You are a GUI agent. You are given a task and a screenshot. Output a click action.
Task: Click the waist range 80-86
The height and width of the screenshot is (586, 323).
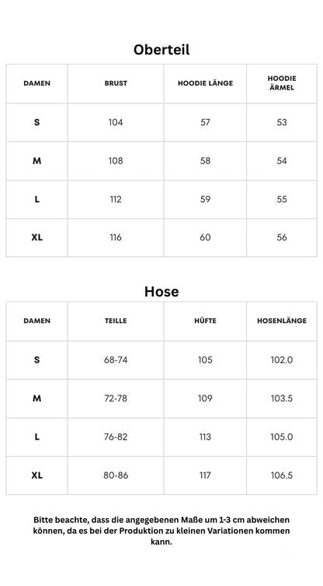click(116, 475)
